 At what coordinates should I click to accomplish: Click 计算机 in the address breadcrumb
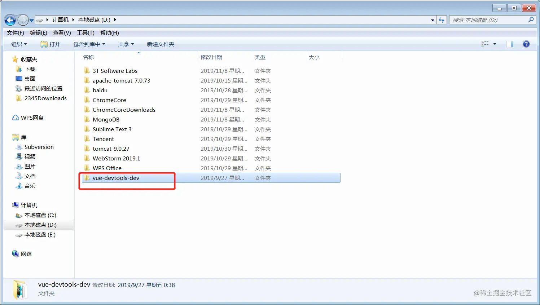(60, 20)
